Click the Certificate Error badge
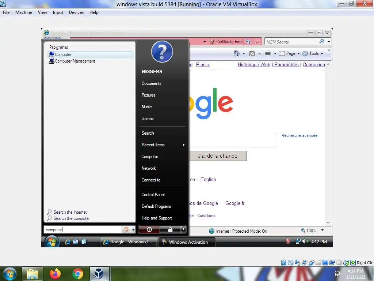Image resolution: width=374 pixels, height=281 pixels. [226, 42]
